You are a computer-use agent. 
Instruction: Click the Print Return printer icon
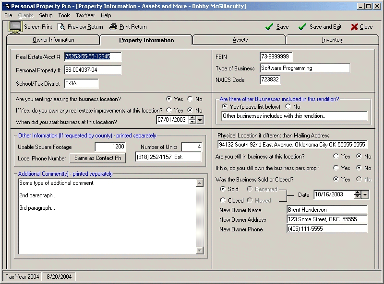pos(113,27)
